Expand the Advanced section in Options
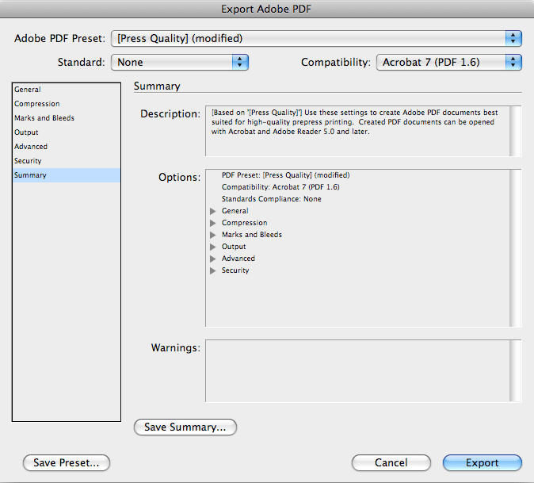The width and height of the screenshot is (534, 483). pos(213,259)
